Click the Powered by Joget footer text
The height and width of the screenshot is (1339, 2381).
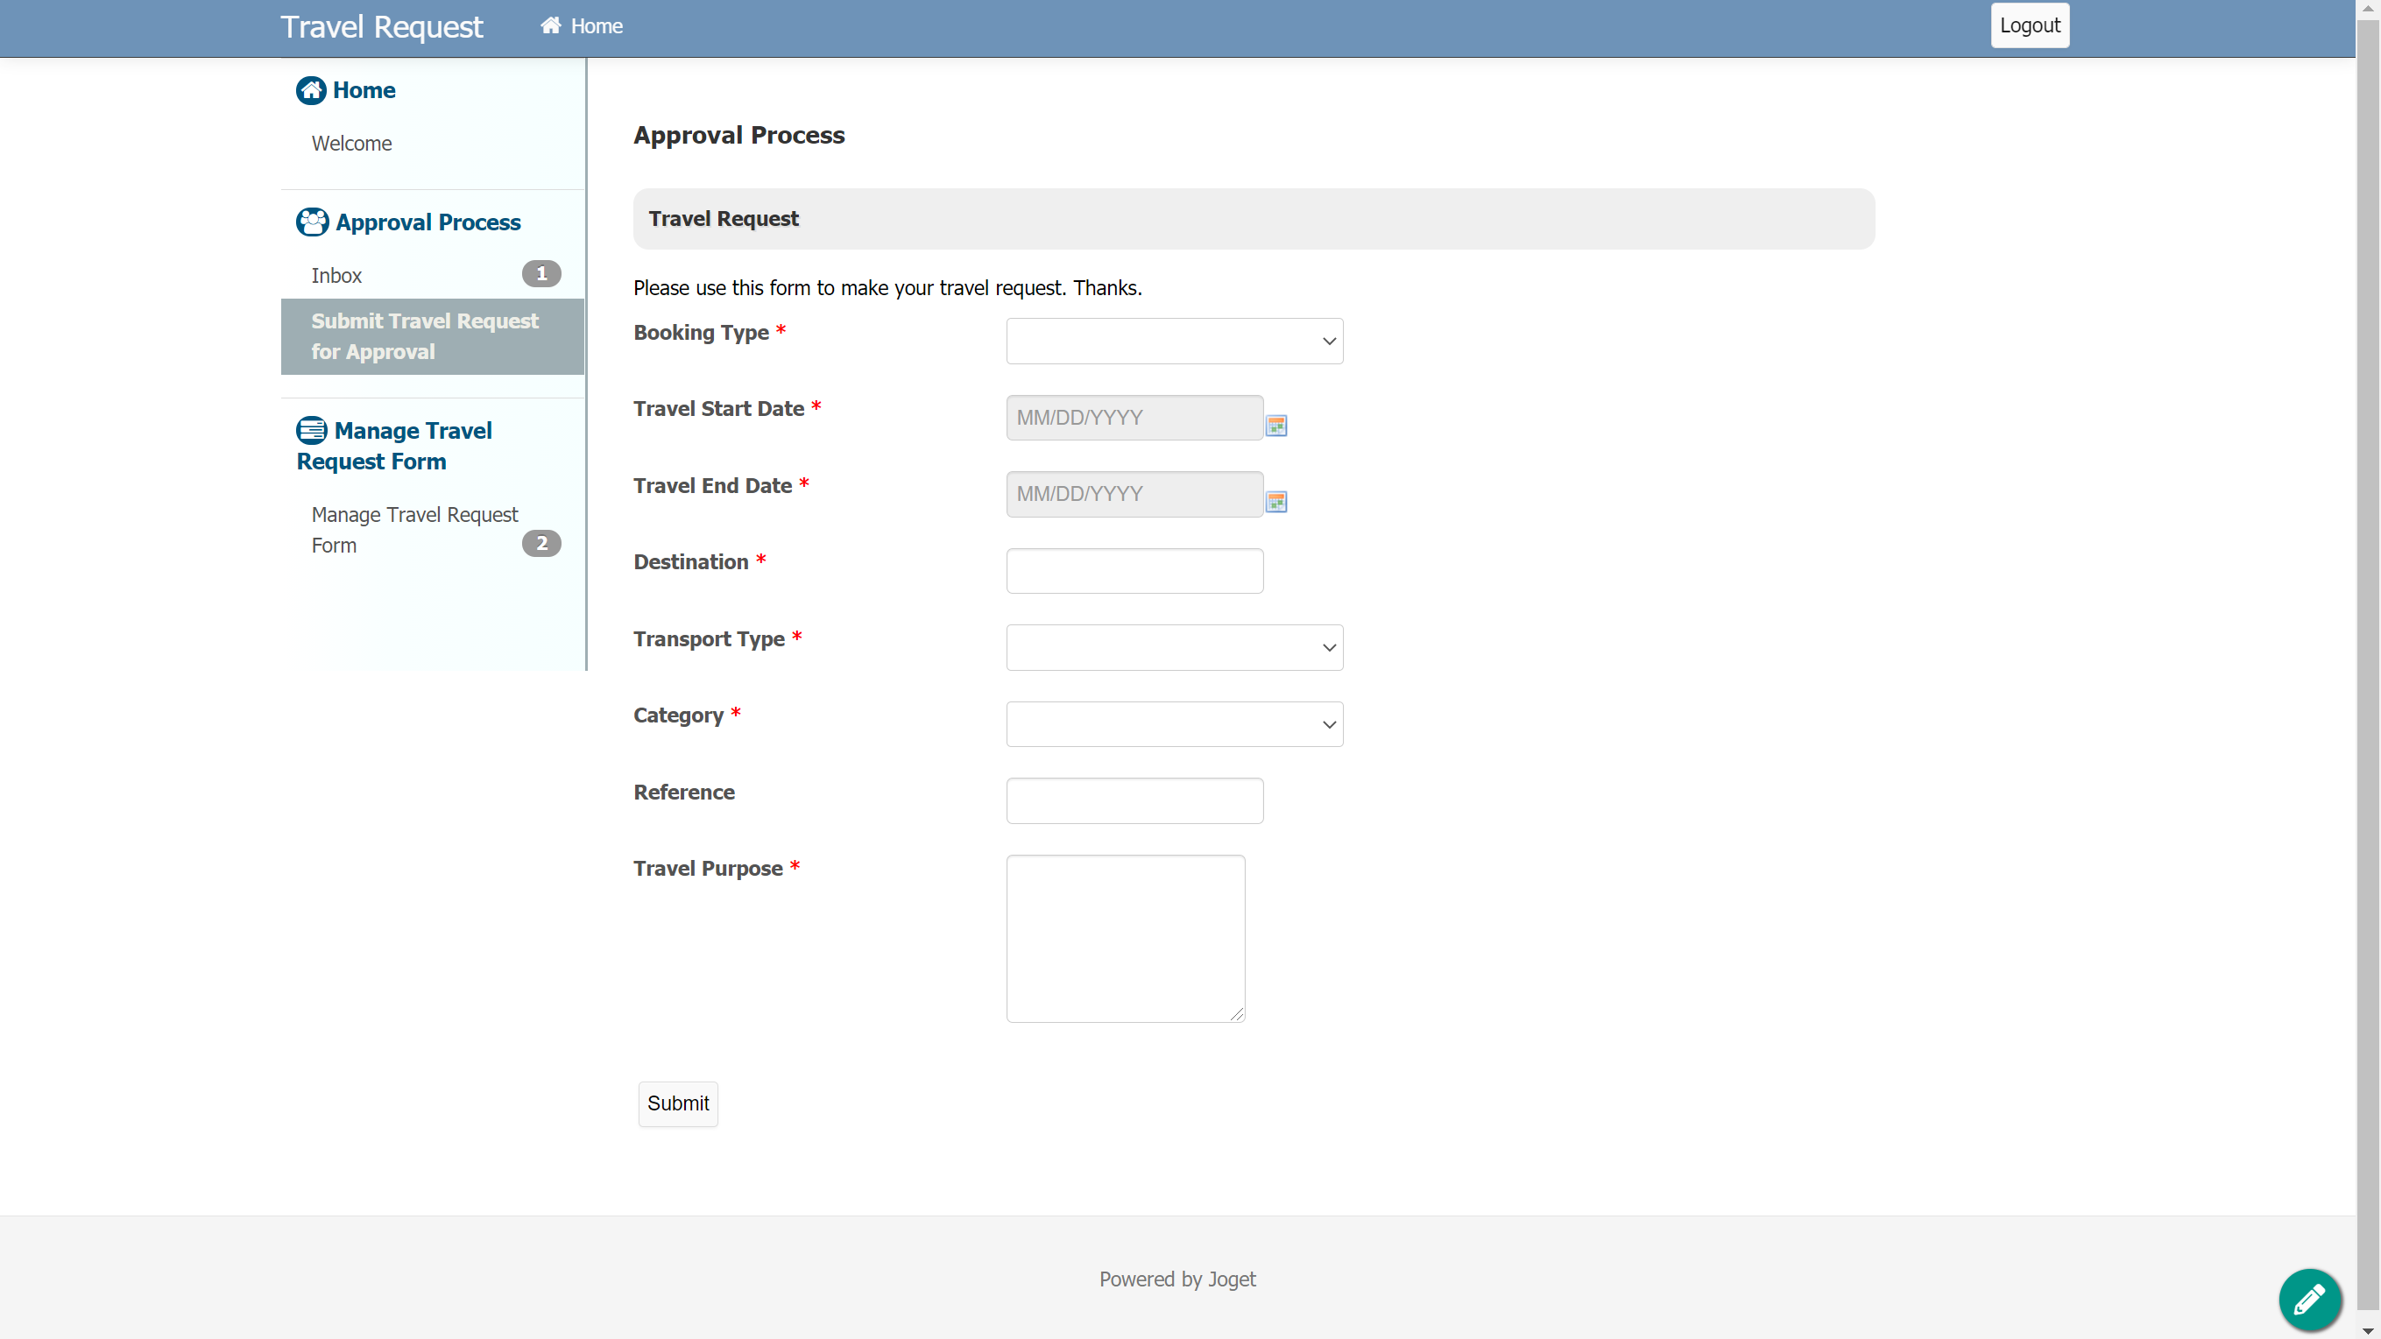tap(1177, 1279)
